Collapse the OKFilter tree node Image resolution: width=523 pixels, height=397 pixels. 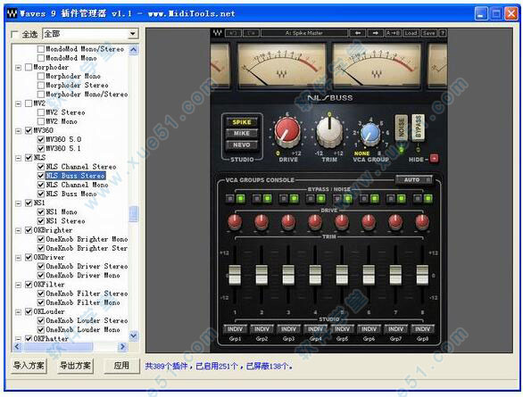(x=19, y=285)
